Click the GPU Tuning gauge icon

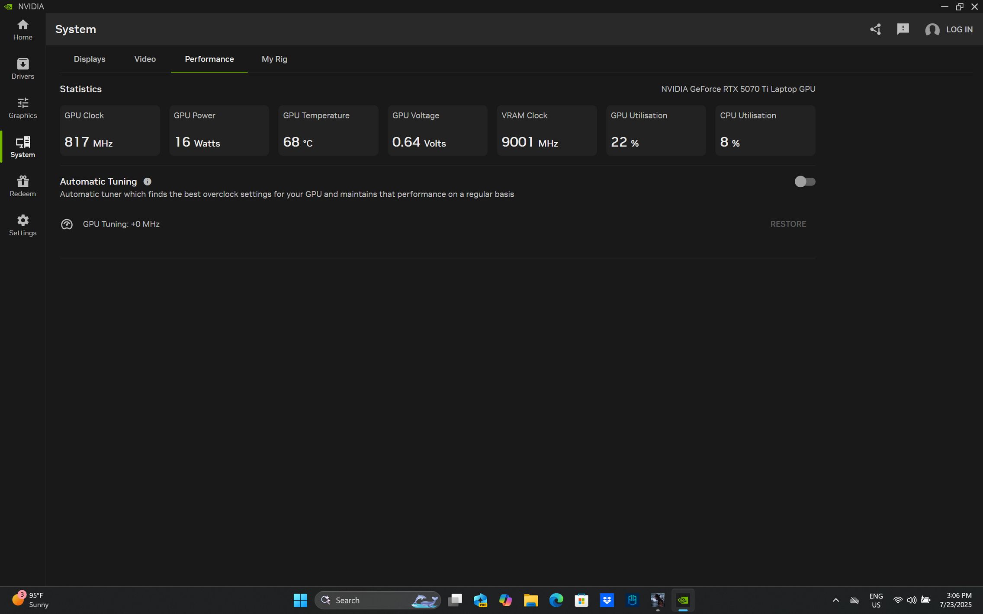67,224
